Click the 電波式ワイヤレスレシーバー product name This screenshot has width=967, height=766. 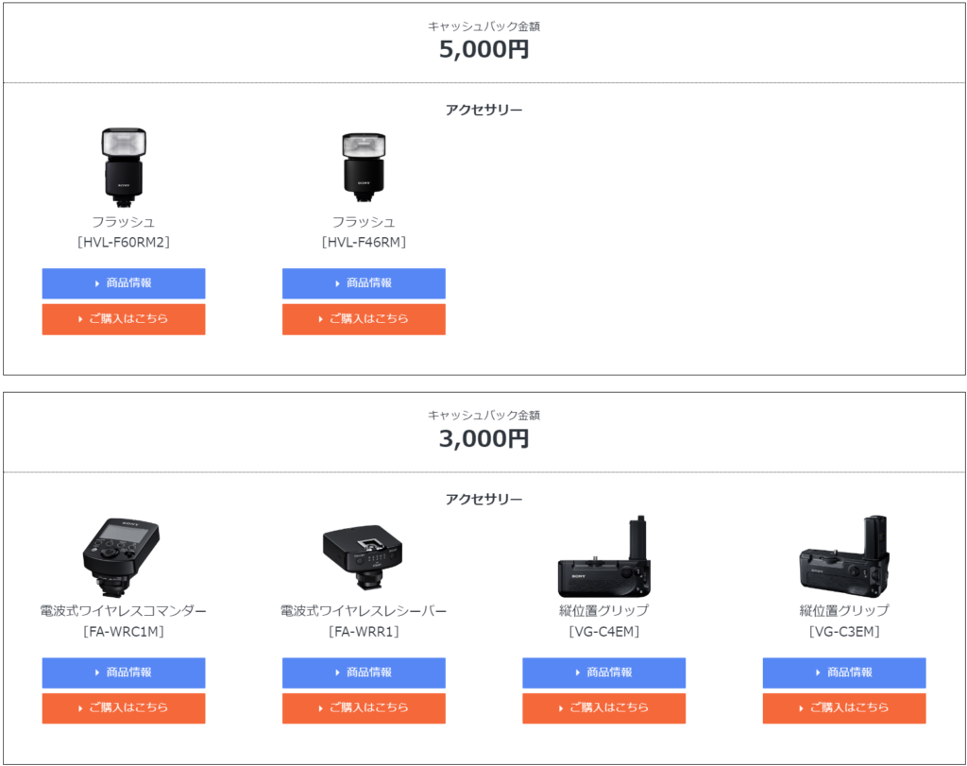pos(364,610)
